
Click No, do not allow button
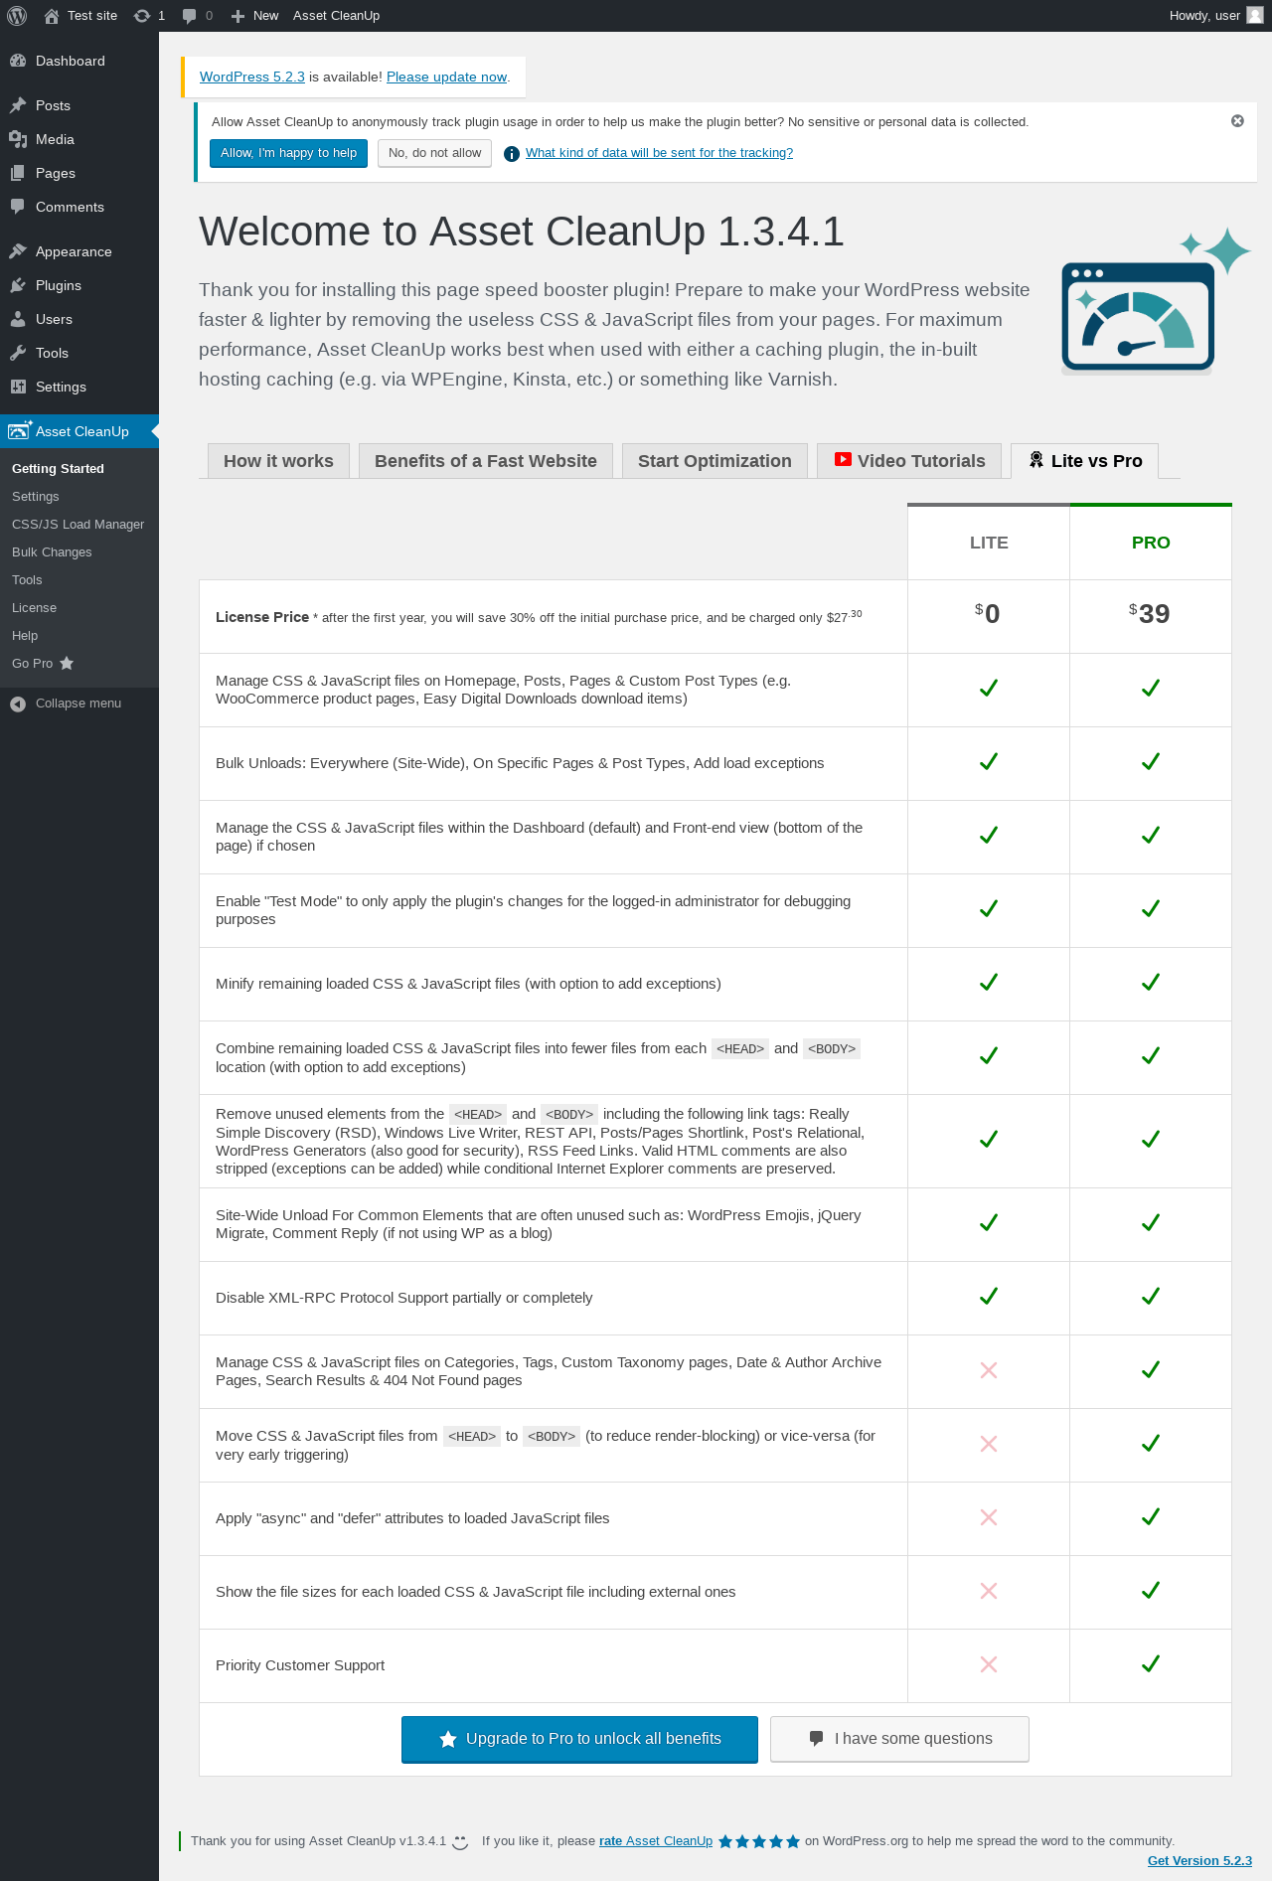434,153
